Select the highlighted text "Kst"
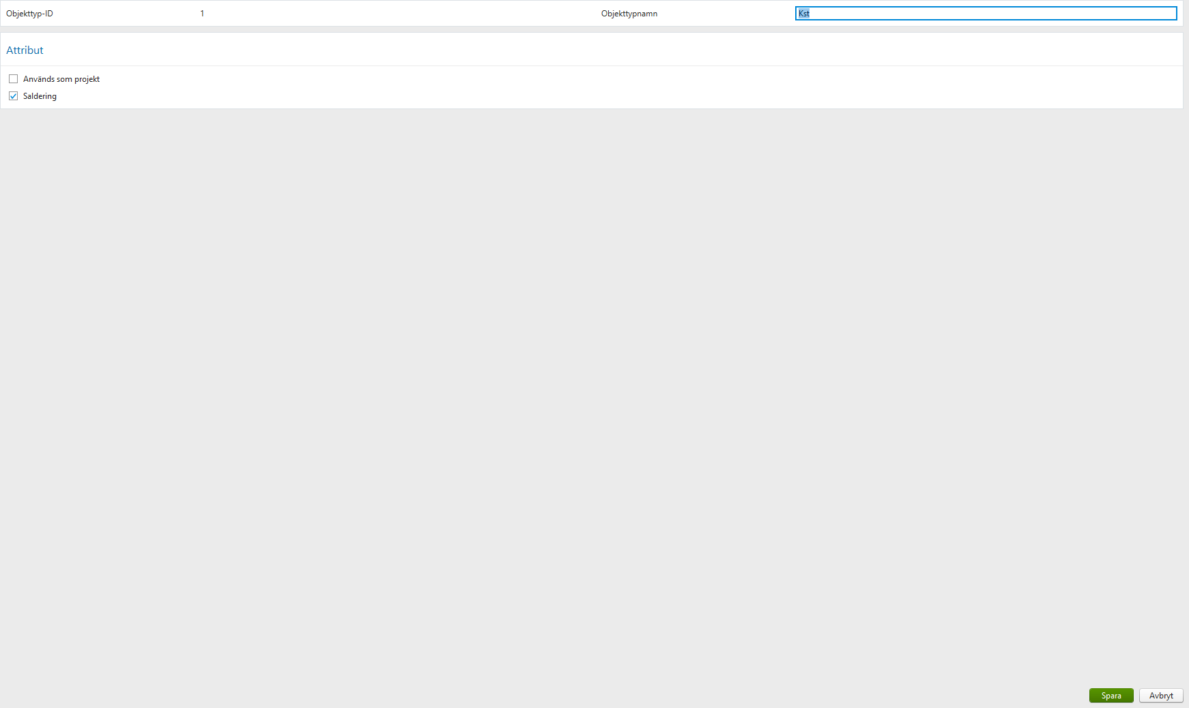 (x=803, y=13)
